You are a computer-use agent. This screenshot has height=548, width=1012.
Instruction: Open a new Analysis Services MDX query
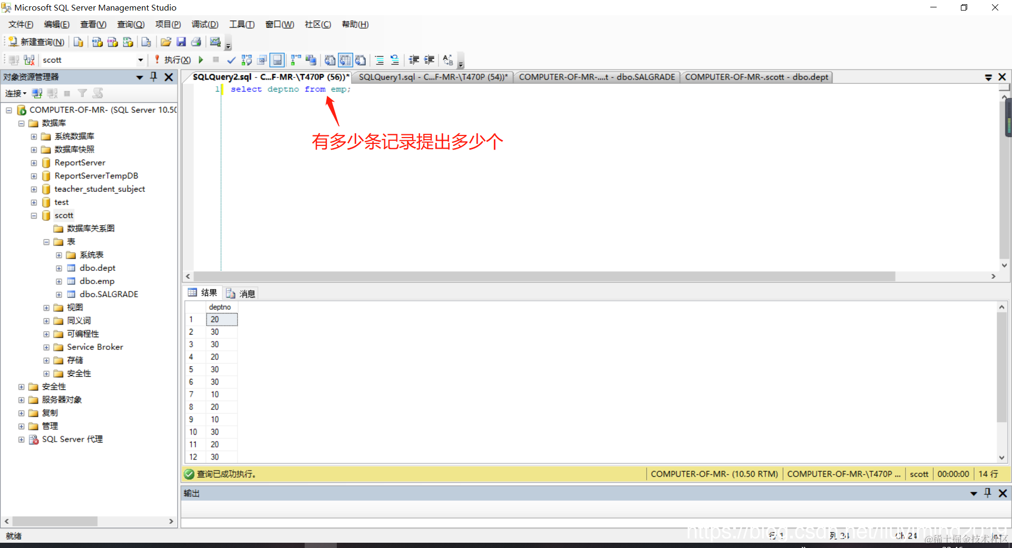click(98, 42)
